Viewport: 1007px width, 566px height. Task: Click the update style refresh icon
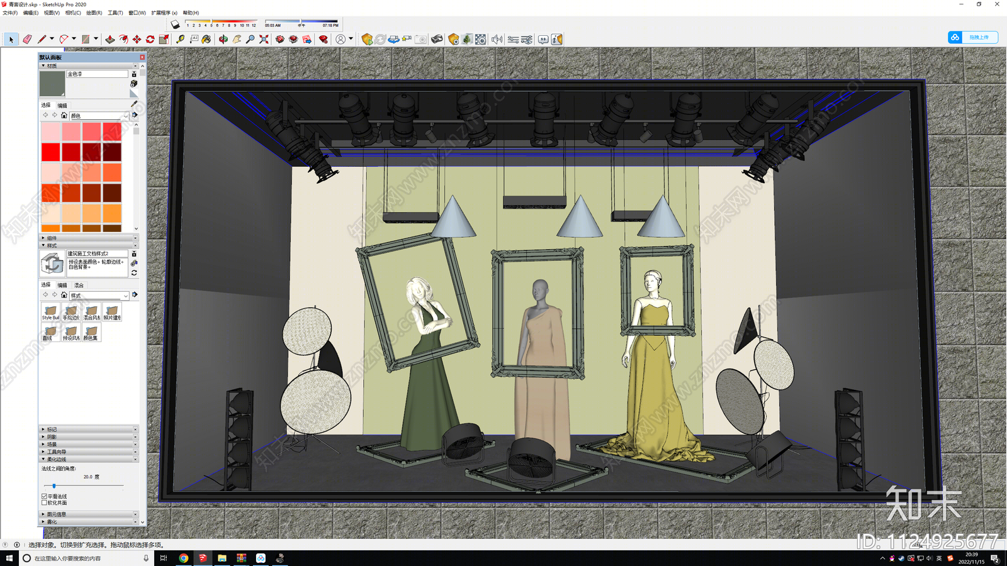[x=134, y=273]
